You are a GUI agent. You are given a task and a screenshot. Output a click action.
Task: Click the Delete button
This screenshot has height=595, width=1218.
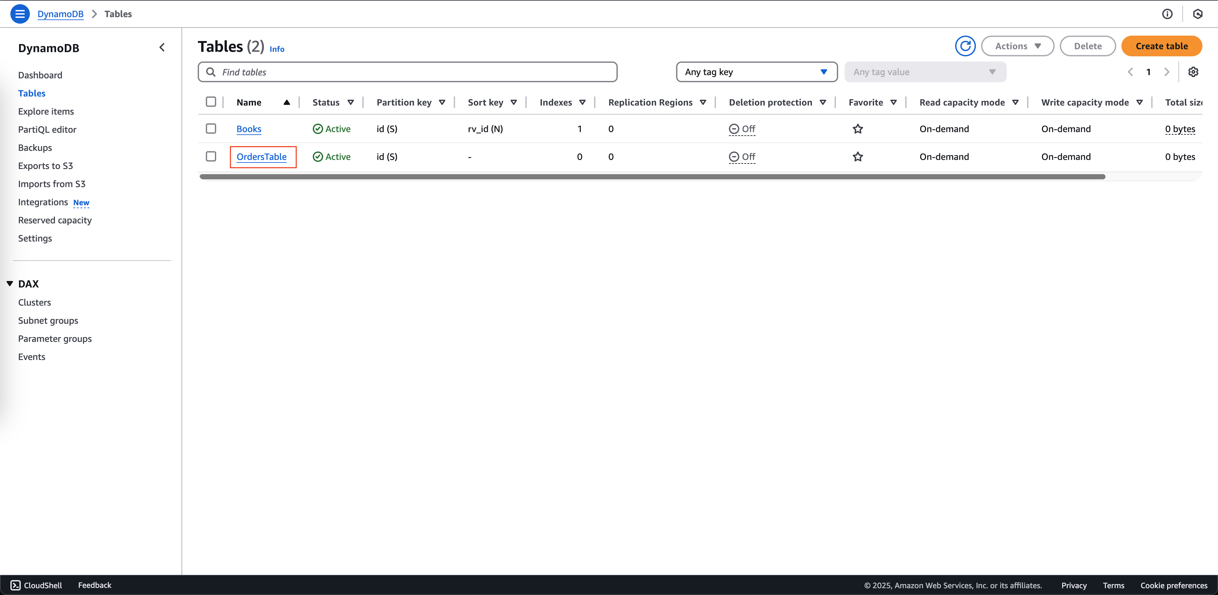point(1087,46)
